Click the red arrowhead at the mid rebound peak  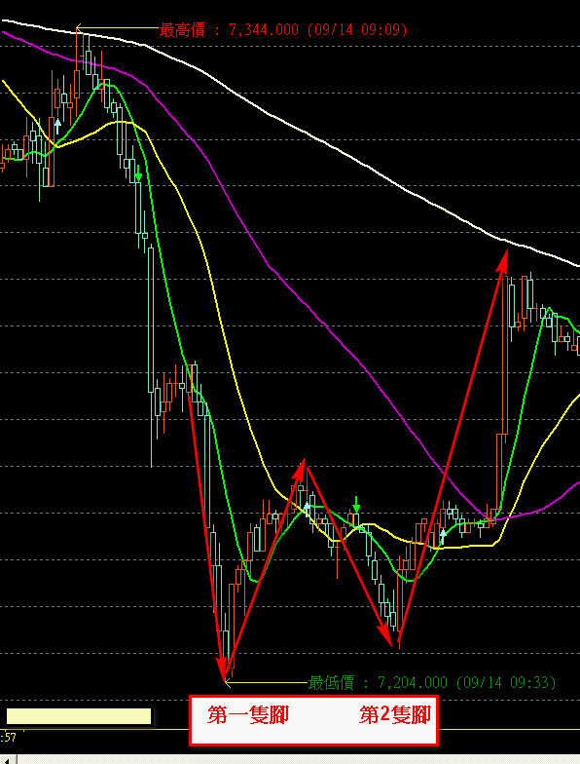coord(300,470)
